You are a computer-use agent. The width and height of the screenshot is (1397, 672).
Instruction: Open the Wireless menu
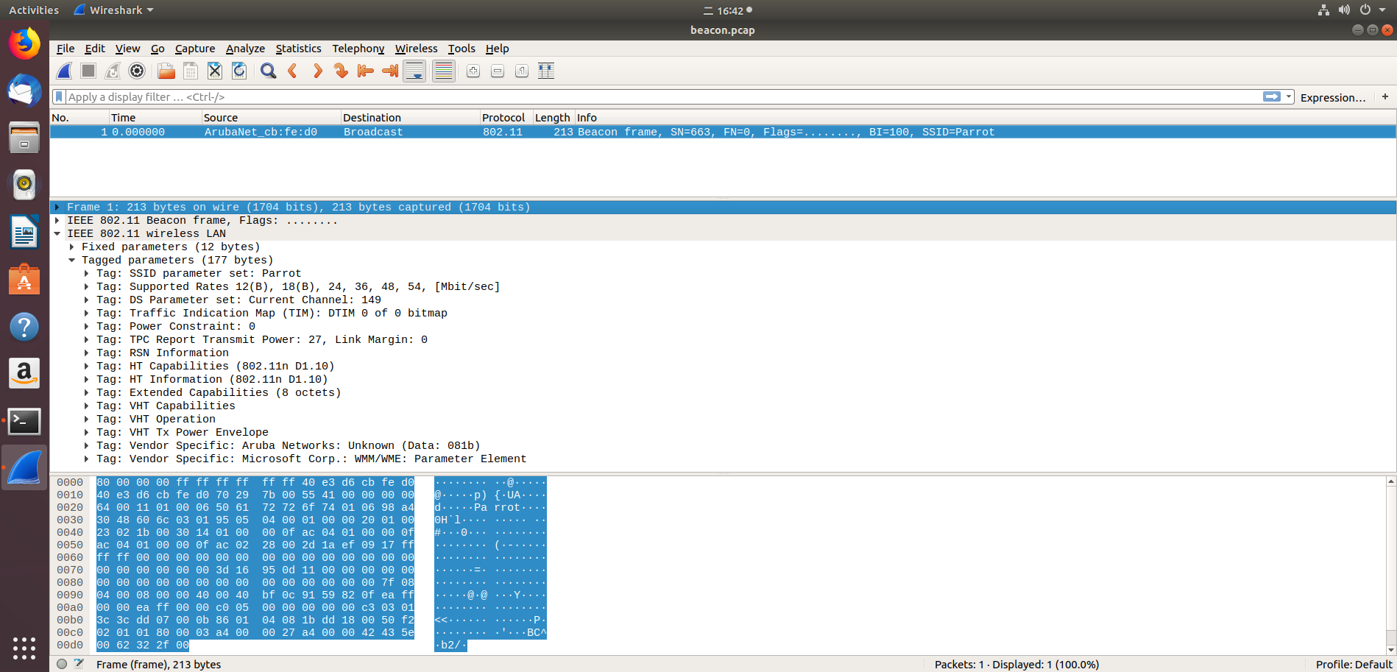point(416,49)
